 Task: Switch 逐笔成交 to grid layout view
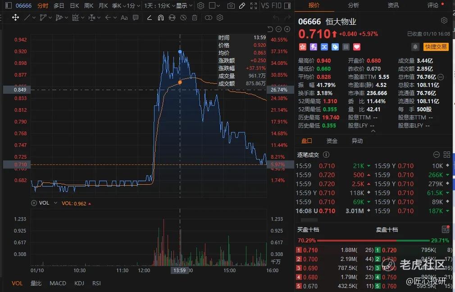pos(447,155)
